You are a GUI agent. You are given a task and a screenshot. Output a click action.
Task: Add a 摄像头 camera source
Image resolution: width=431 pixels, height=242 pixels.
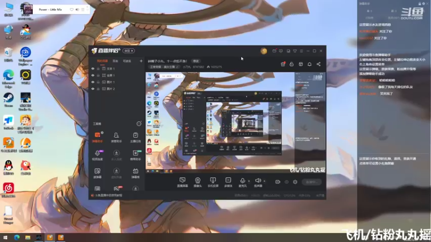pos(198,182)
